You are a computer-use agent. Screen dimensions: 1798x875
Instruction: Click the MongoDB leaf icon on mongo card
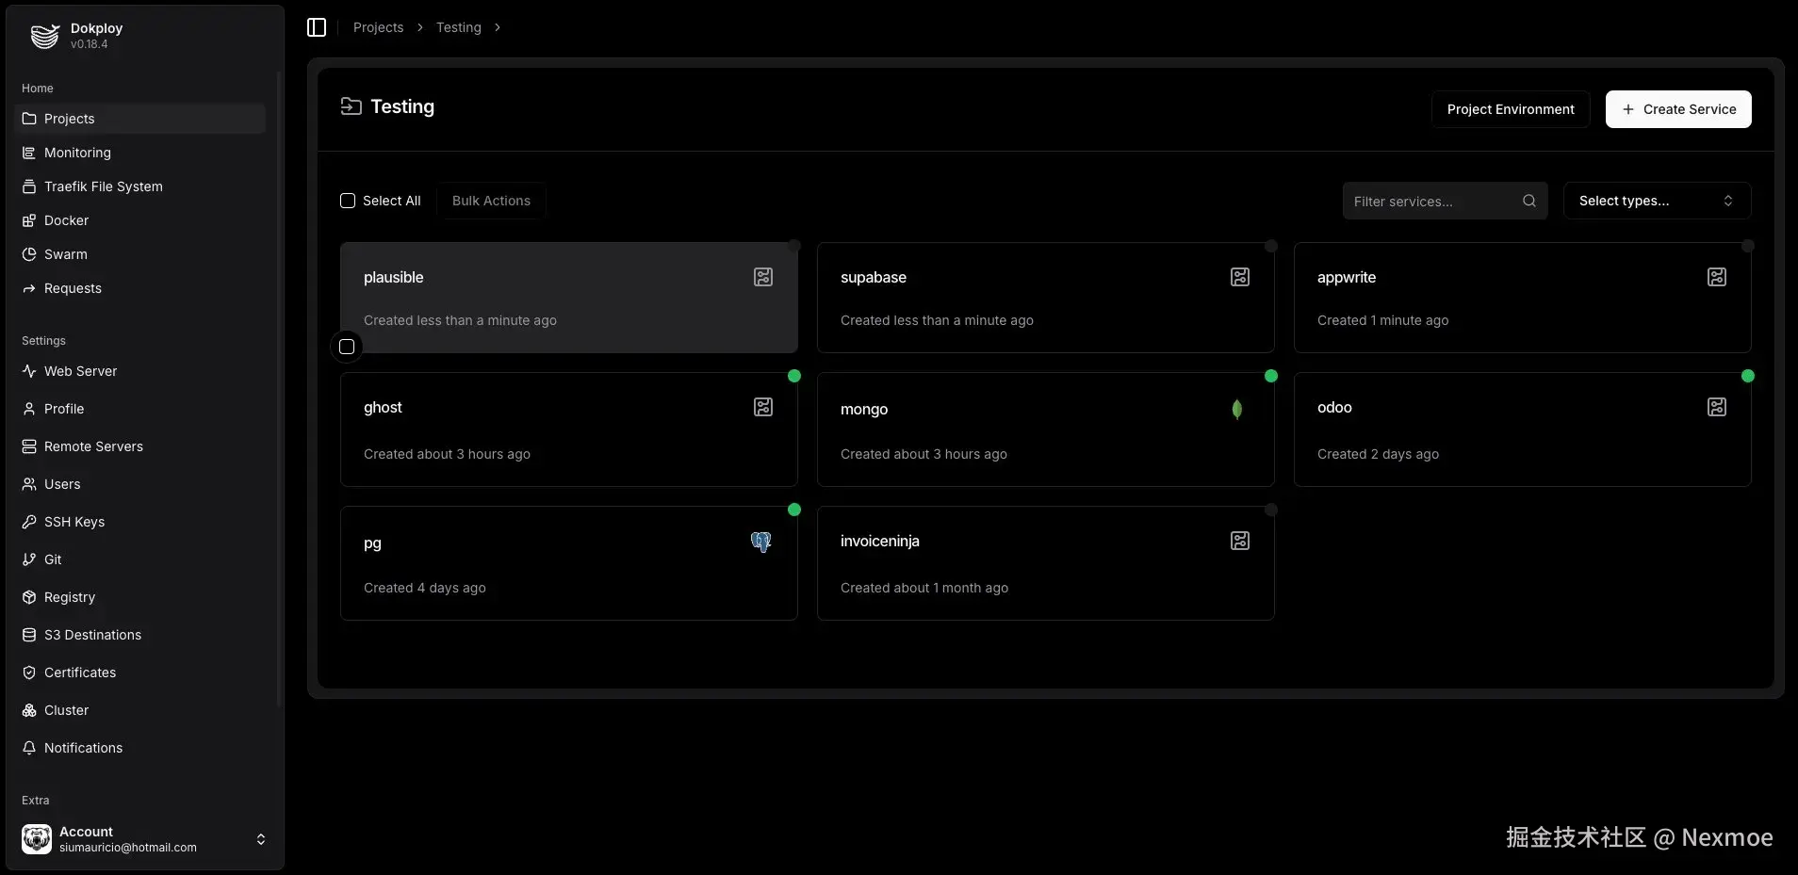tap(1237, 409)
